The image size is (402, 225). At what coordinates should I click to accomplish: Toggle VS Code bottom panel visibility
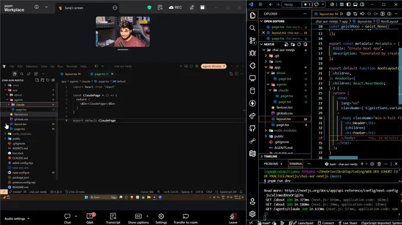[x=355, y=4]
